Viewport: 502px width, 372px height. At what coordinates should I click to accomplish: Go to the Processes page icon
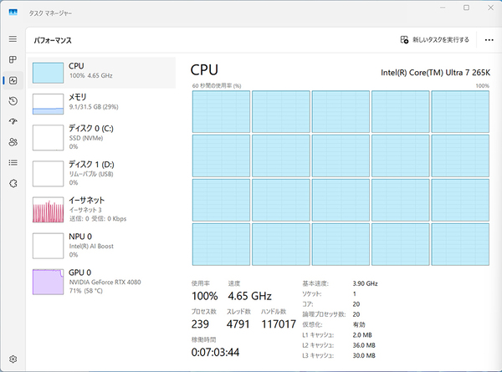[13, 59]
